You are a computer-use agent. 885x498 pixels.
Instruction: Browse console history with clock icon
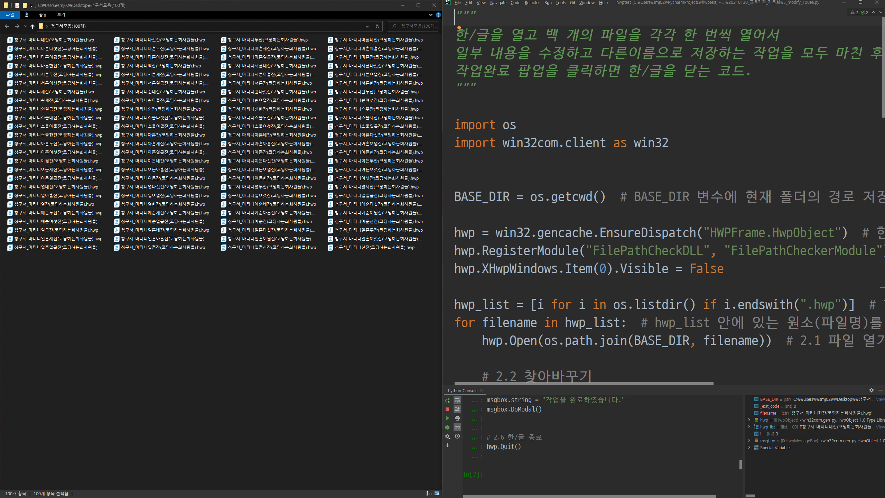click(x=457, y=436)
